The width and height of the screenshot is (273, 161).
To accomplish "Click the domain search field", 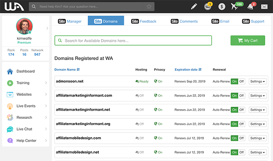I will click(133, 41).
